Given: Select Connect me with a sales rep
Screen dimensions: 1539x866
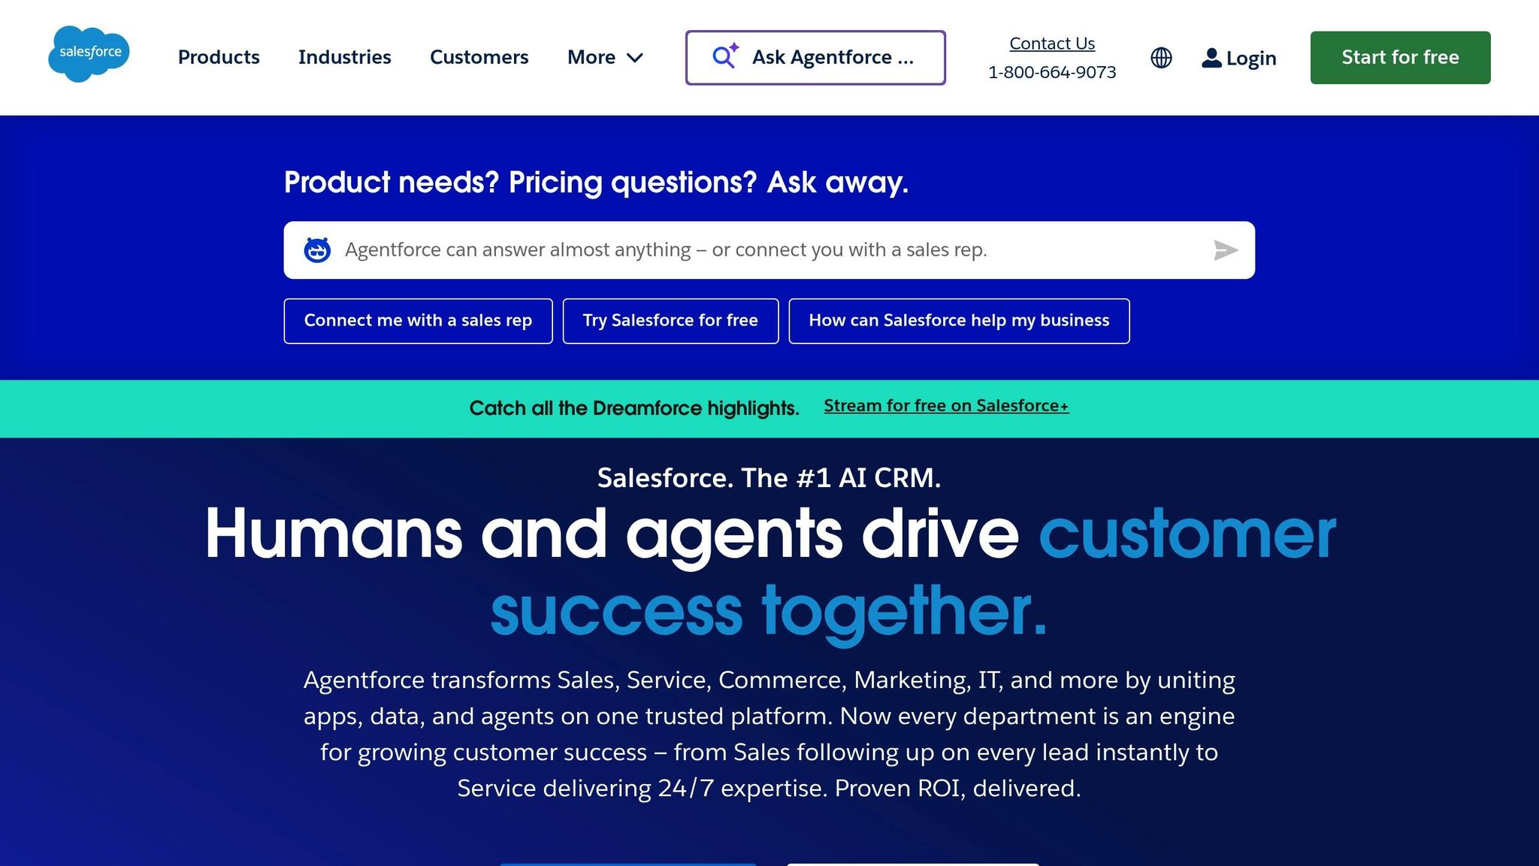Looking at the screenshot, I should pyautogui.click(x=418, y=320).
